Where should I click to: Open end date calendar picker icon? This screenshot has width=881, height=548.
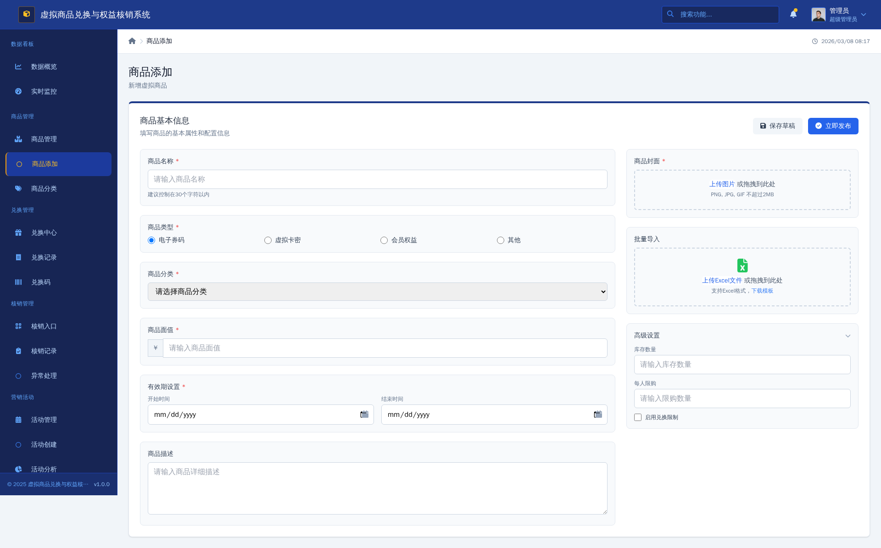598,415
